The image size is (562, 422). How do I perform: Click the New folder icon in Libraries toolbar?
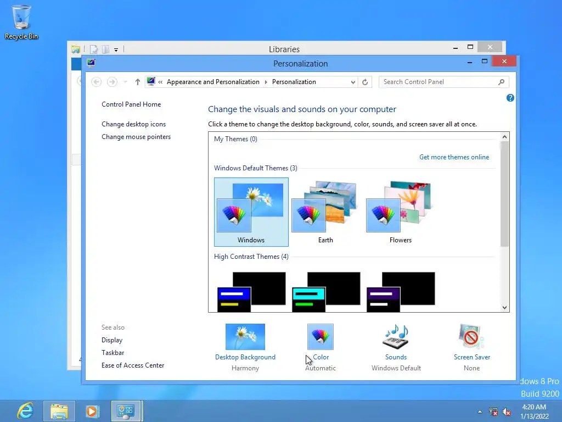click(105, 49)
